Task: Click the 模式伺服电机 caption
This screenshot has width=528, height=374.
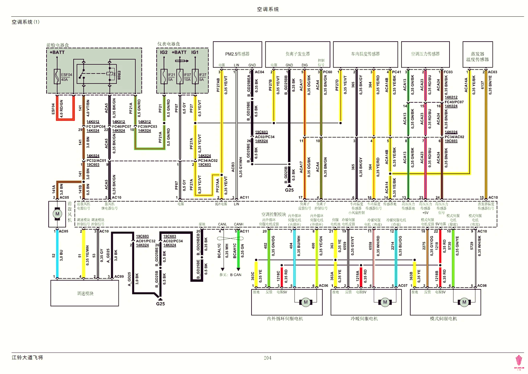Action: coord(443,318)
